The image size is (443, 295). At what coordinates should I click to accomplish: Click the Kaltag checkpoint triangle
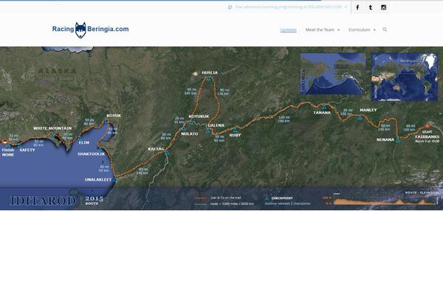point(167,153)
